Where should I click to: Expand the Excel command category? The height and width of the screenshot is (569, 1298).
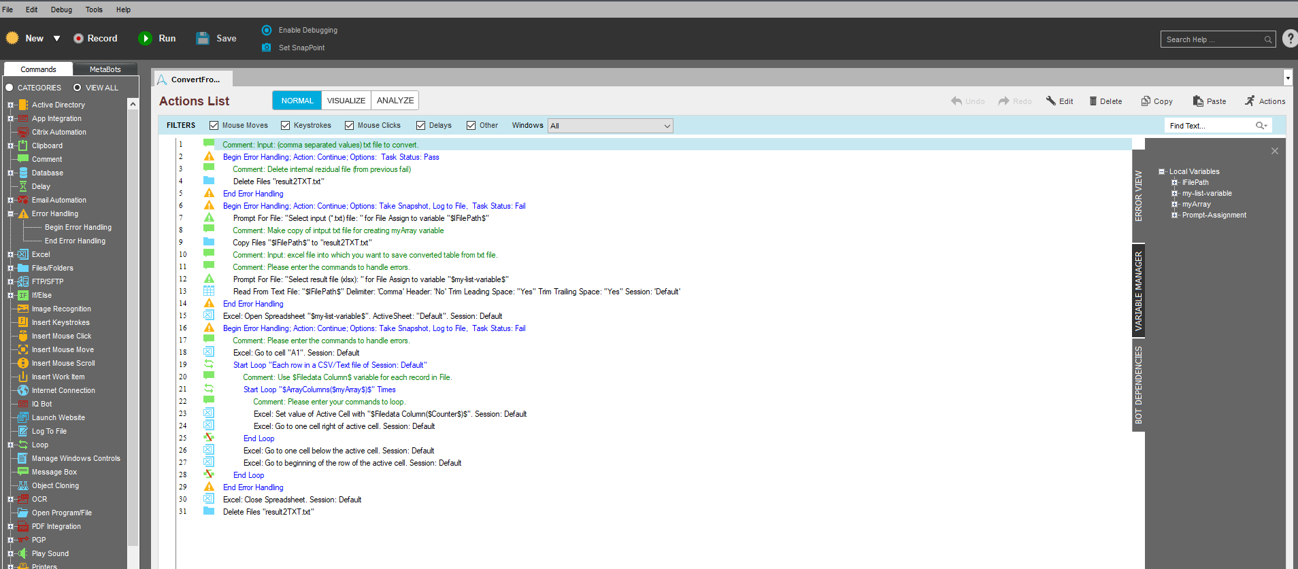(x=10, y=255)
